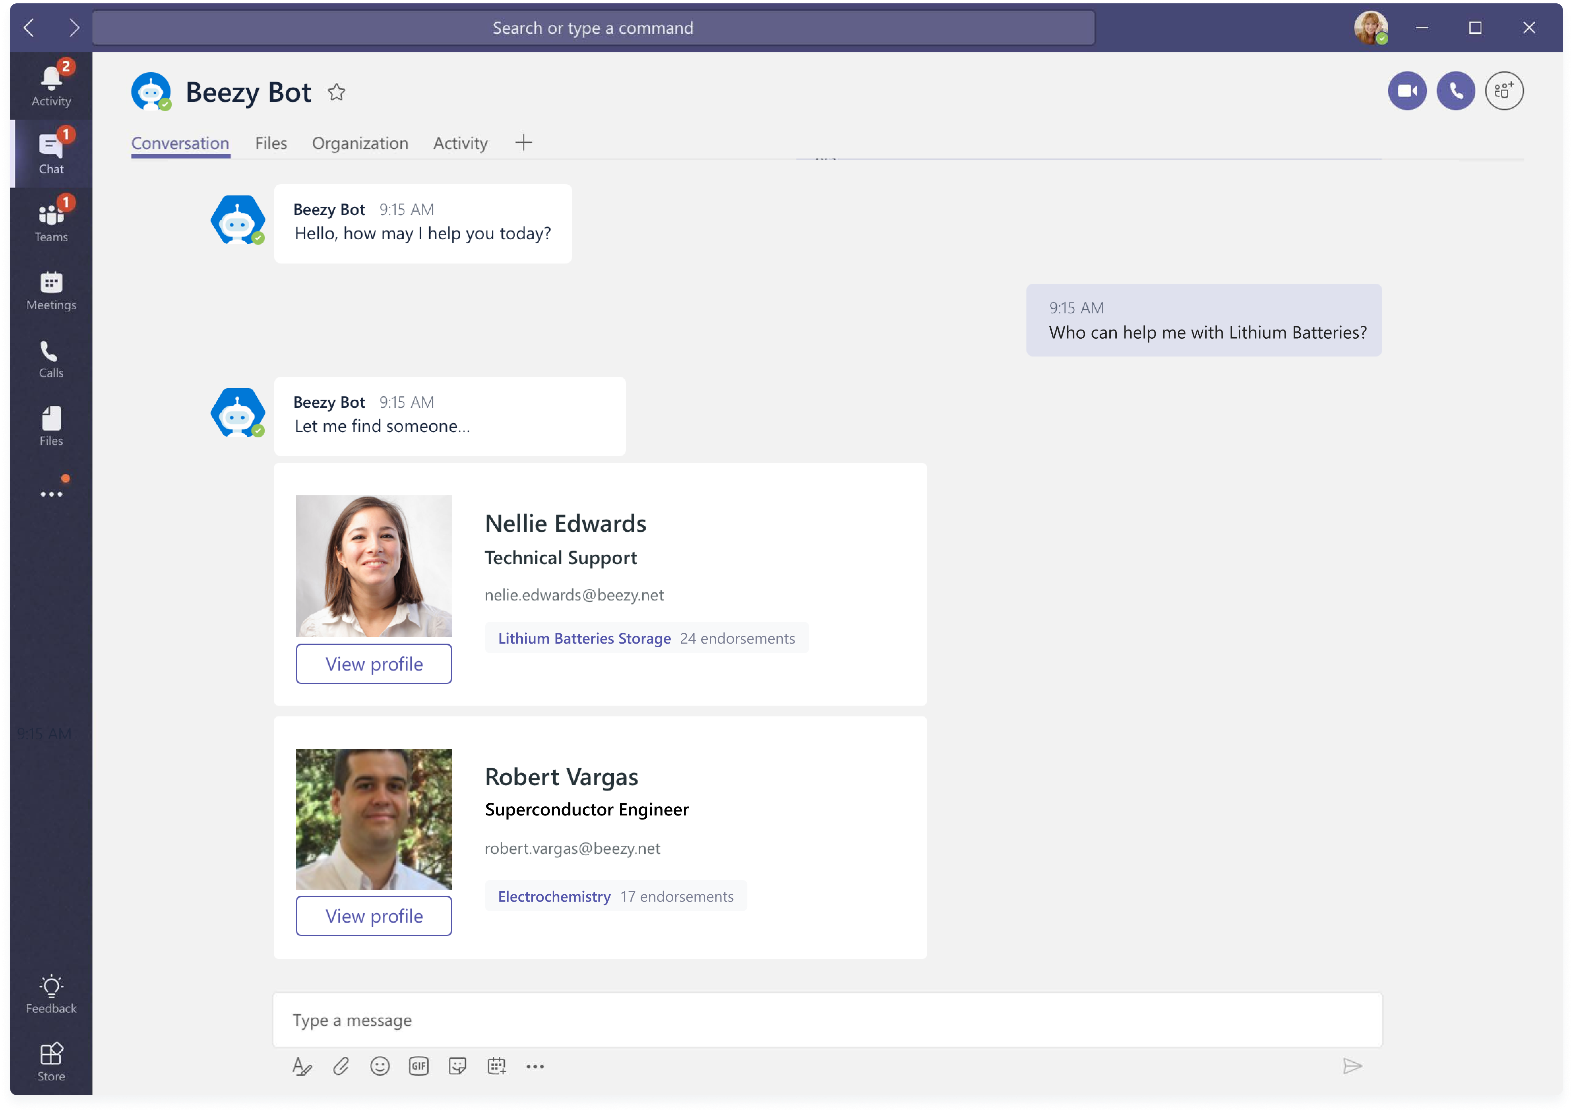The image size is (1573, 1112).
Task: Open the Meetings calendar in sidebar
Action: (51, 290)
